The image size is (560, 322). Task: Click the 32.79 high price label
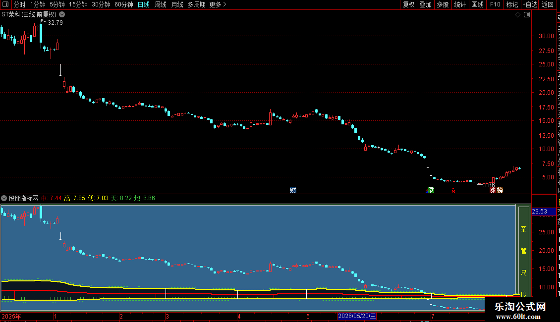click(55, 23)
